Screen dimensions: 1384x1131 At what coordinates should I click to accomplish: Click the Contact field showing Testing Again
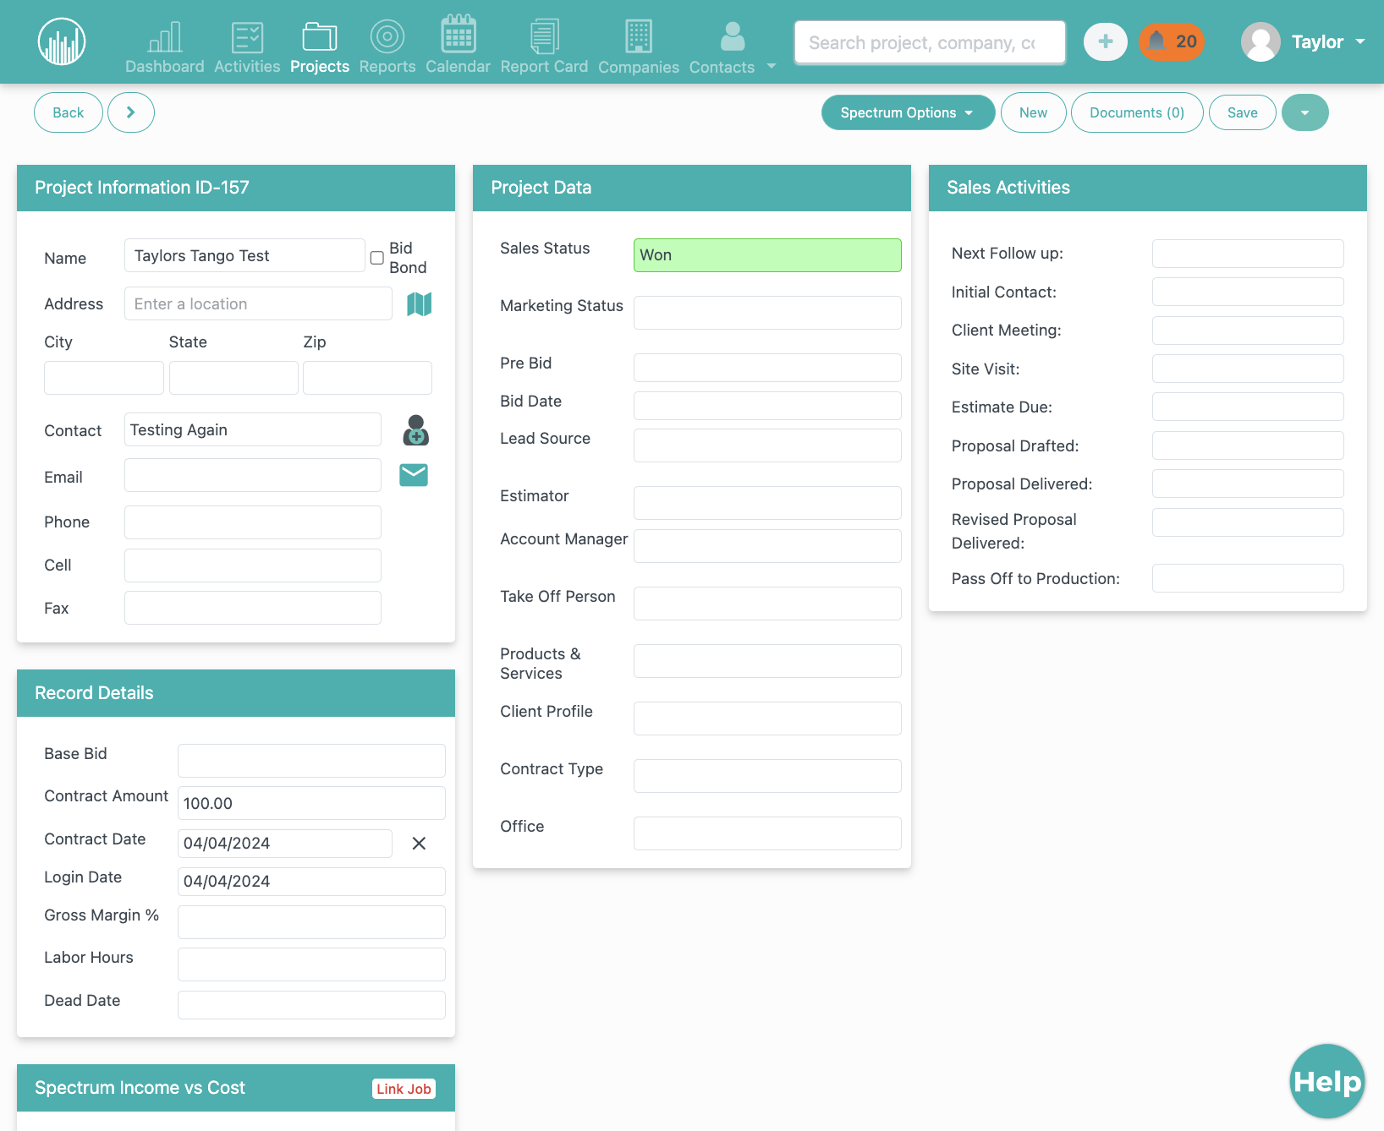(x=253, y=429)
